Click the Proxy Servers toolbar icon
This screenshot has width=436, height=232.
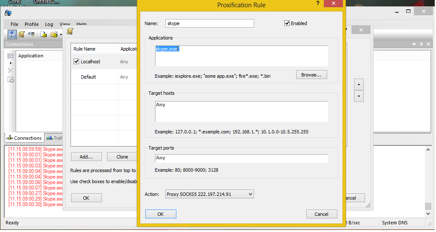[12, 34]
